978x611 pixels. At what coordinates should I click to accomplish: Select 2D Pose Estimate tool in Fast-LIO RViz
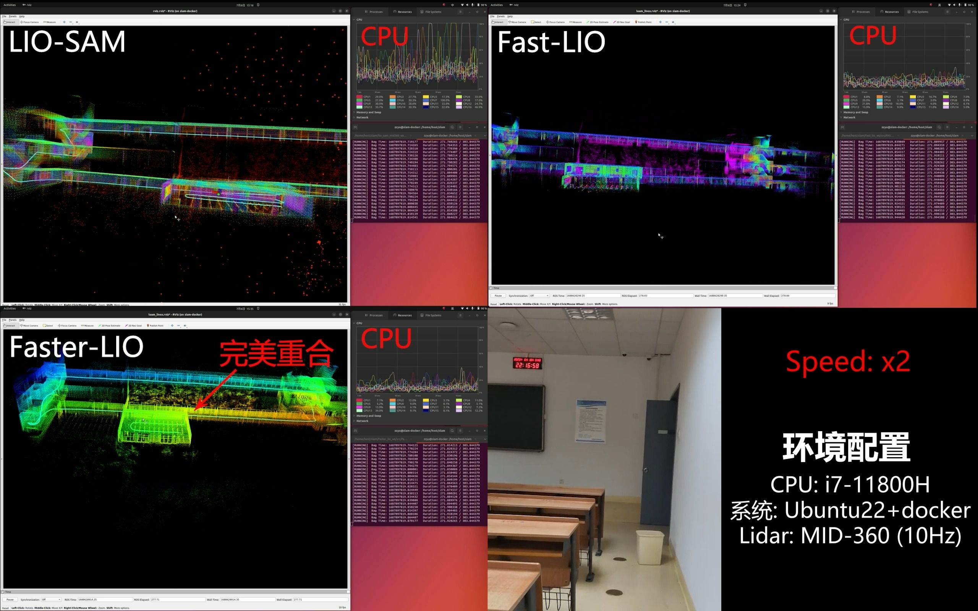[x=597, y=22]
